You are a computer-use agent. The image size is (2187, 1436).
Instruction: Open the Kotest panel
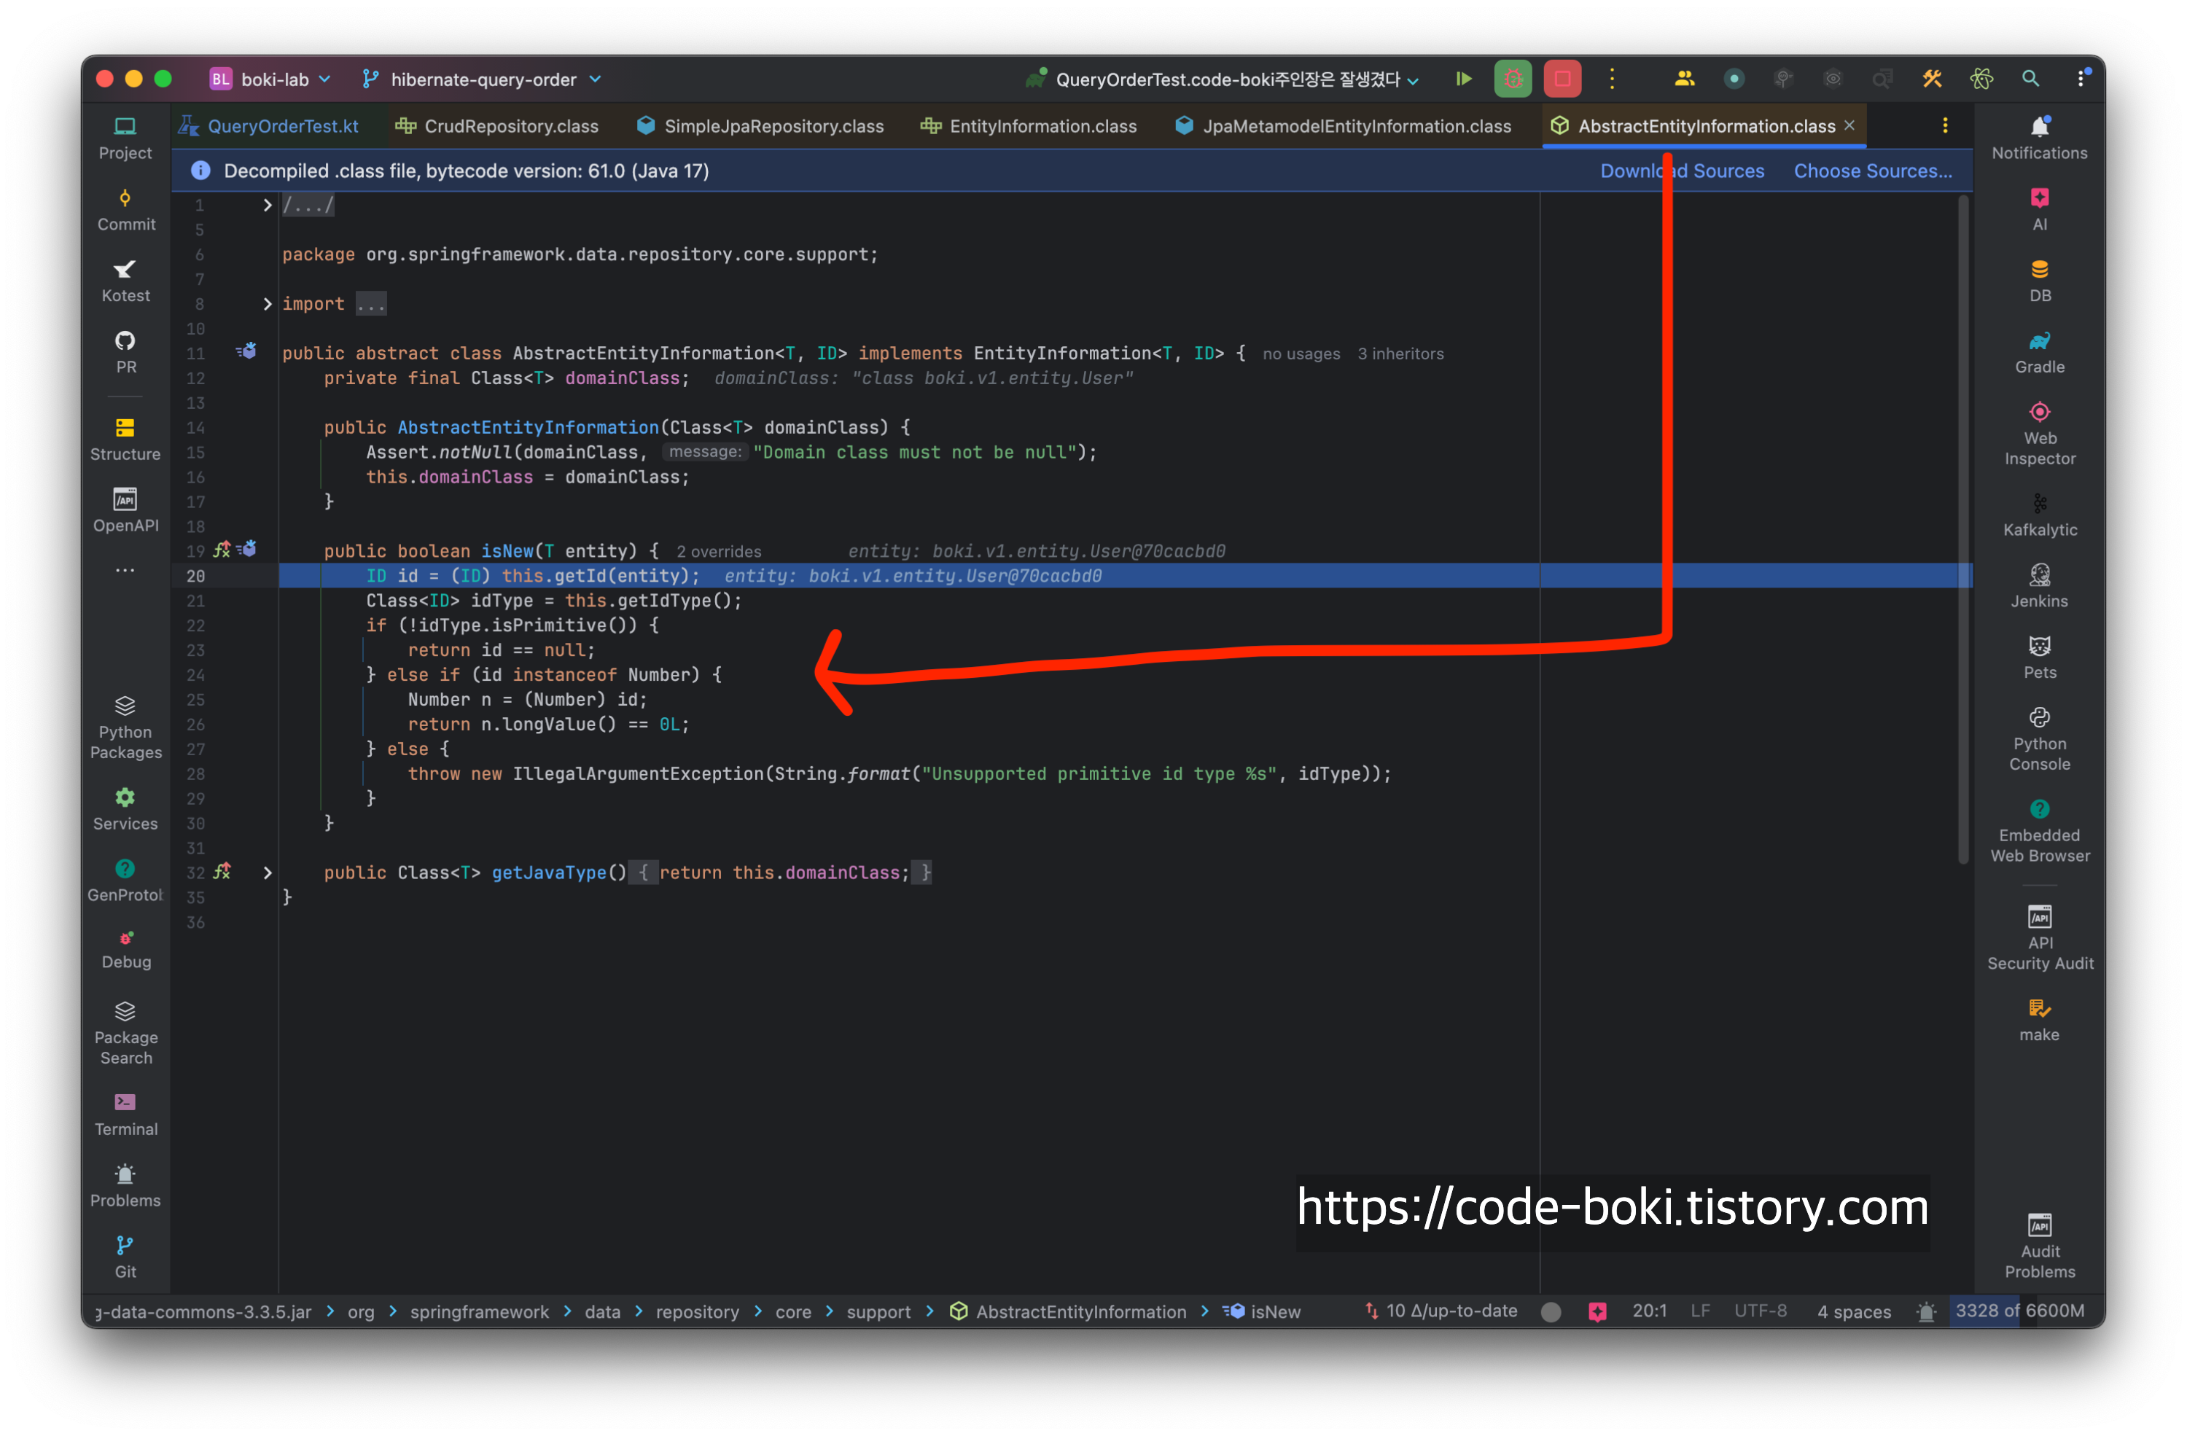coord(126,281)
